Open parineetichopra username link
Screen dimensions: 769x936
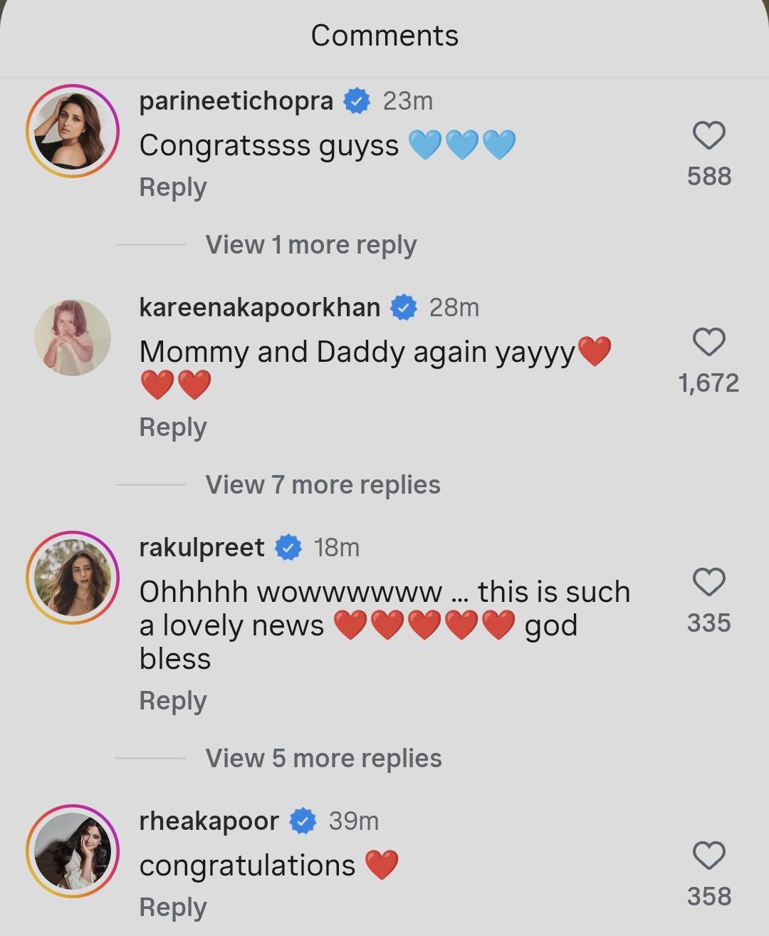(236, 101)
